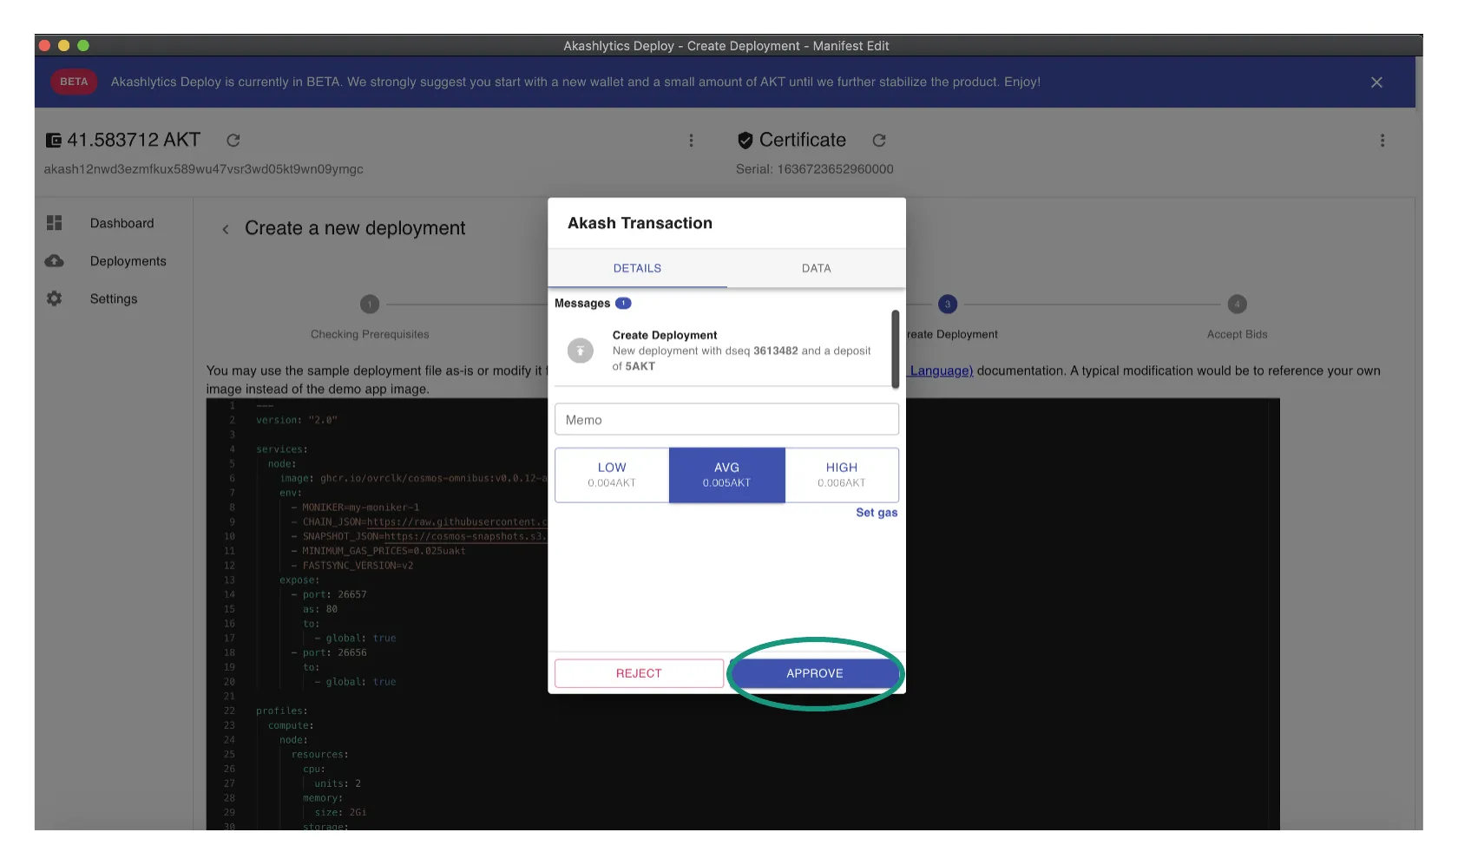Click the Memo input field
Screen dimensions: 1458x865
pyautogui.click(x=726, y=420)
